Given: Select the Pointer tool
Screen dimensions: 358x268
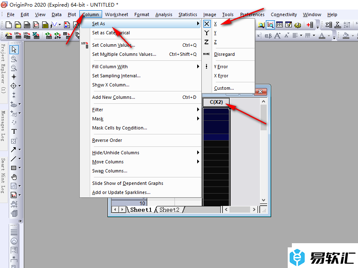Looking at the screenshot, I should 14,49.
